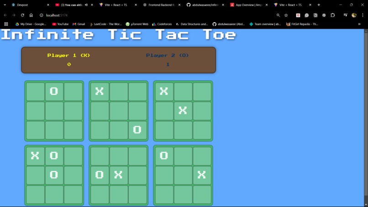Screen dimensions: 368x207
Task: Click the red shield extension icon
Action: coord(298,15)
